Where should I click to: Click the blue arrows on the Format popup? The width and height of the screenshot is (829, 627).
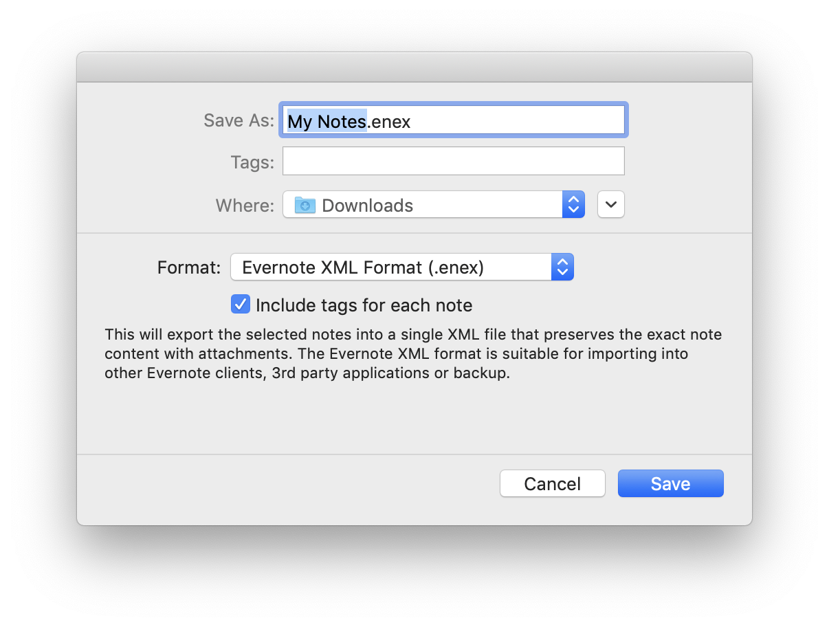562,267
